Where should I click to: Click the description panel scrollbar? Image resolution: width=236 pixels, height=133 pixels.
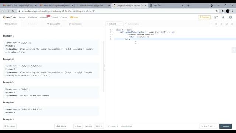pos(103,66)
